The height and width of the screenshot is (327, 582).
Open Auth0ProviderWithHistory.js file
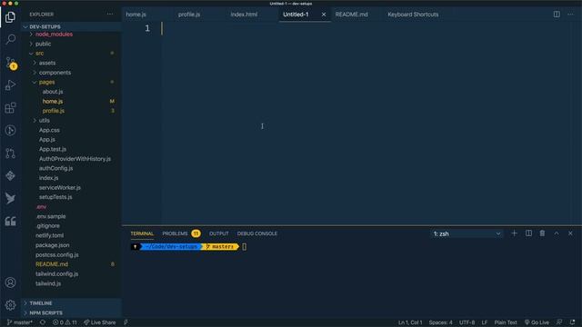pyautogui.click(x=75, y=159)
